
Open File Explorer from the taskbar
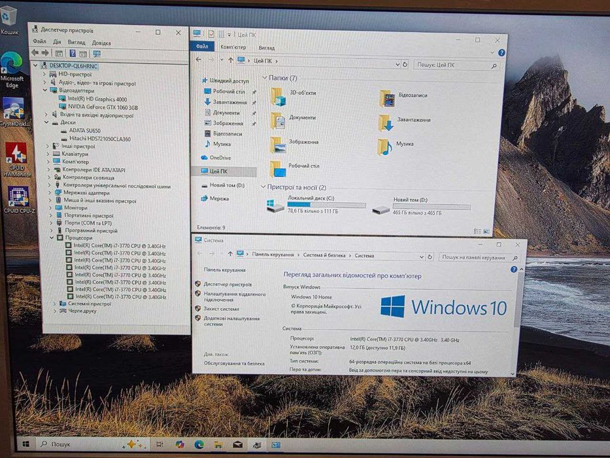click(x=218, y=444)
